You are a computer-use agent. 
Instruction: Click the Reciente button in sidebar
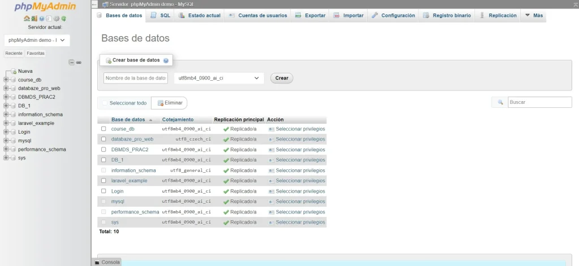14,54
